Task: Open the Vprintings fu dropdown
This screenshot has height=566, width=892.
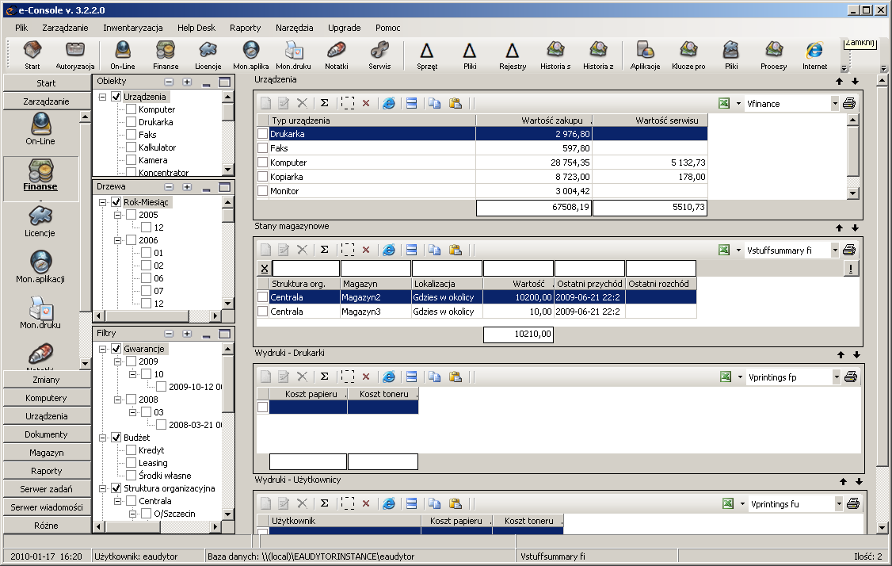Action: [838, 504]
